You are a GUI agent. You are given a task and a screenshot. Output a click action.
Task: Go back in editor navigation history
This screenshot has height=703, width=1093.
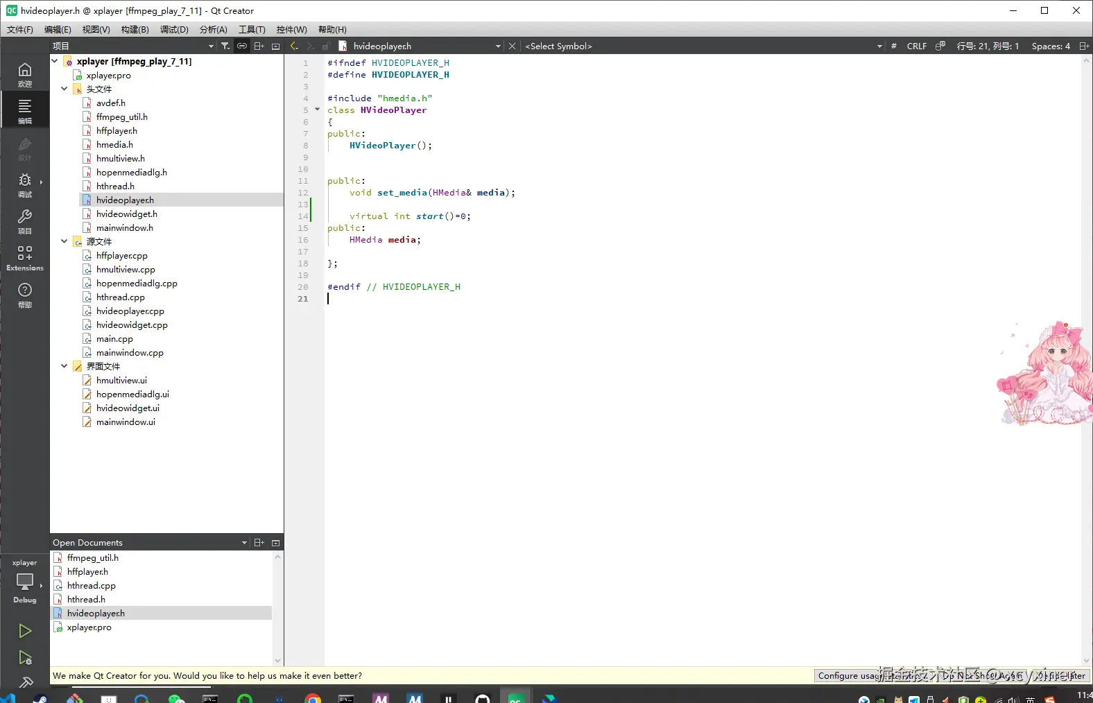(x=294, y=46)
